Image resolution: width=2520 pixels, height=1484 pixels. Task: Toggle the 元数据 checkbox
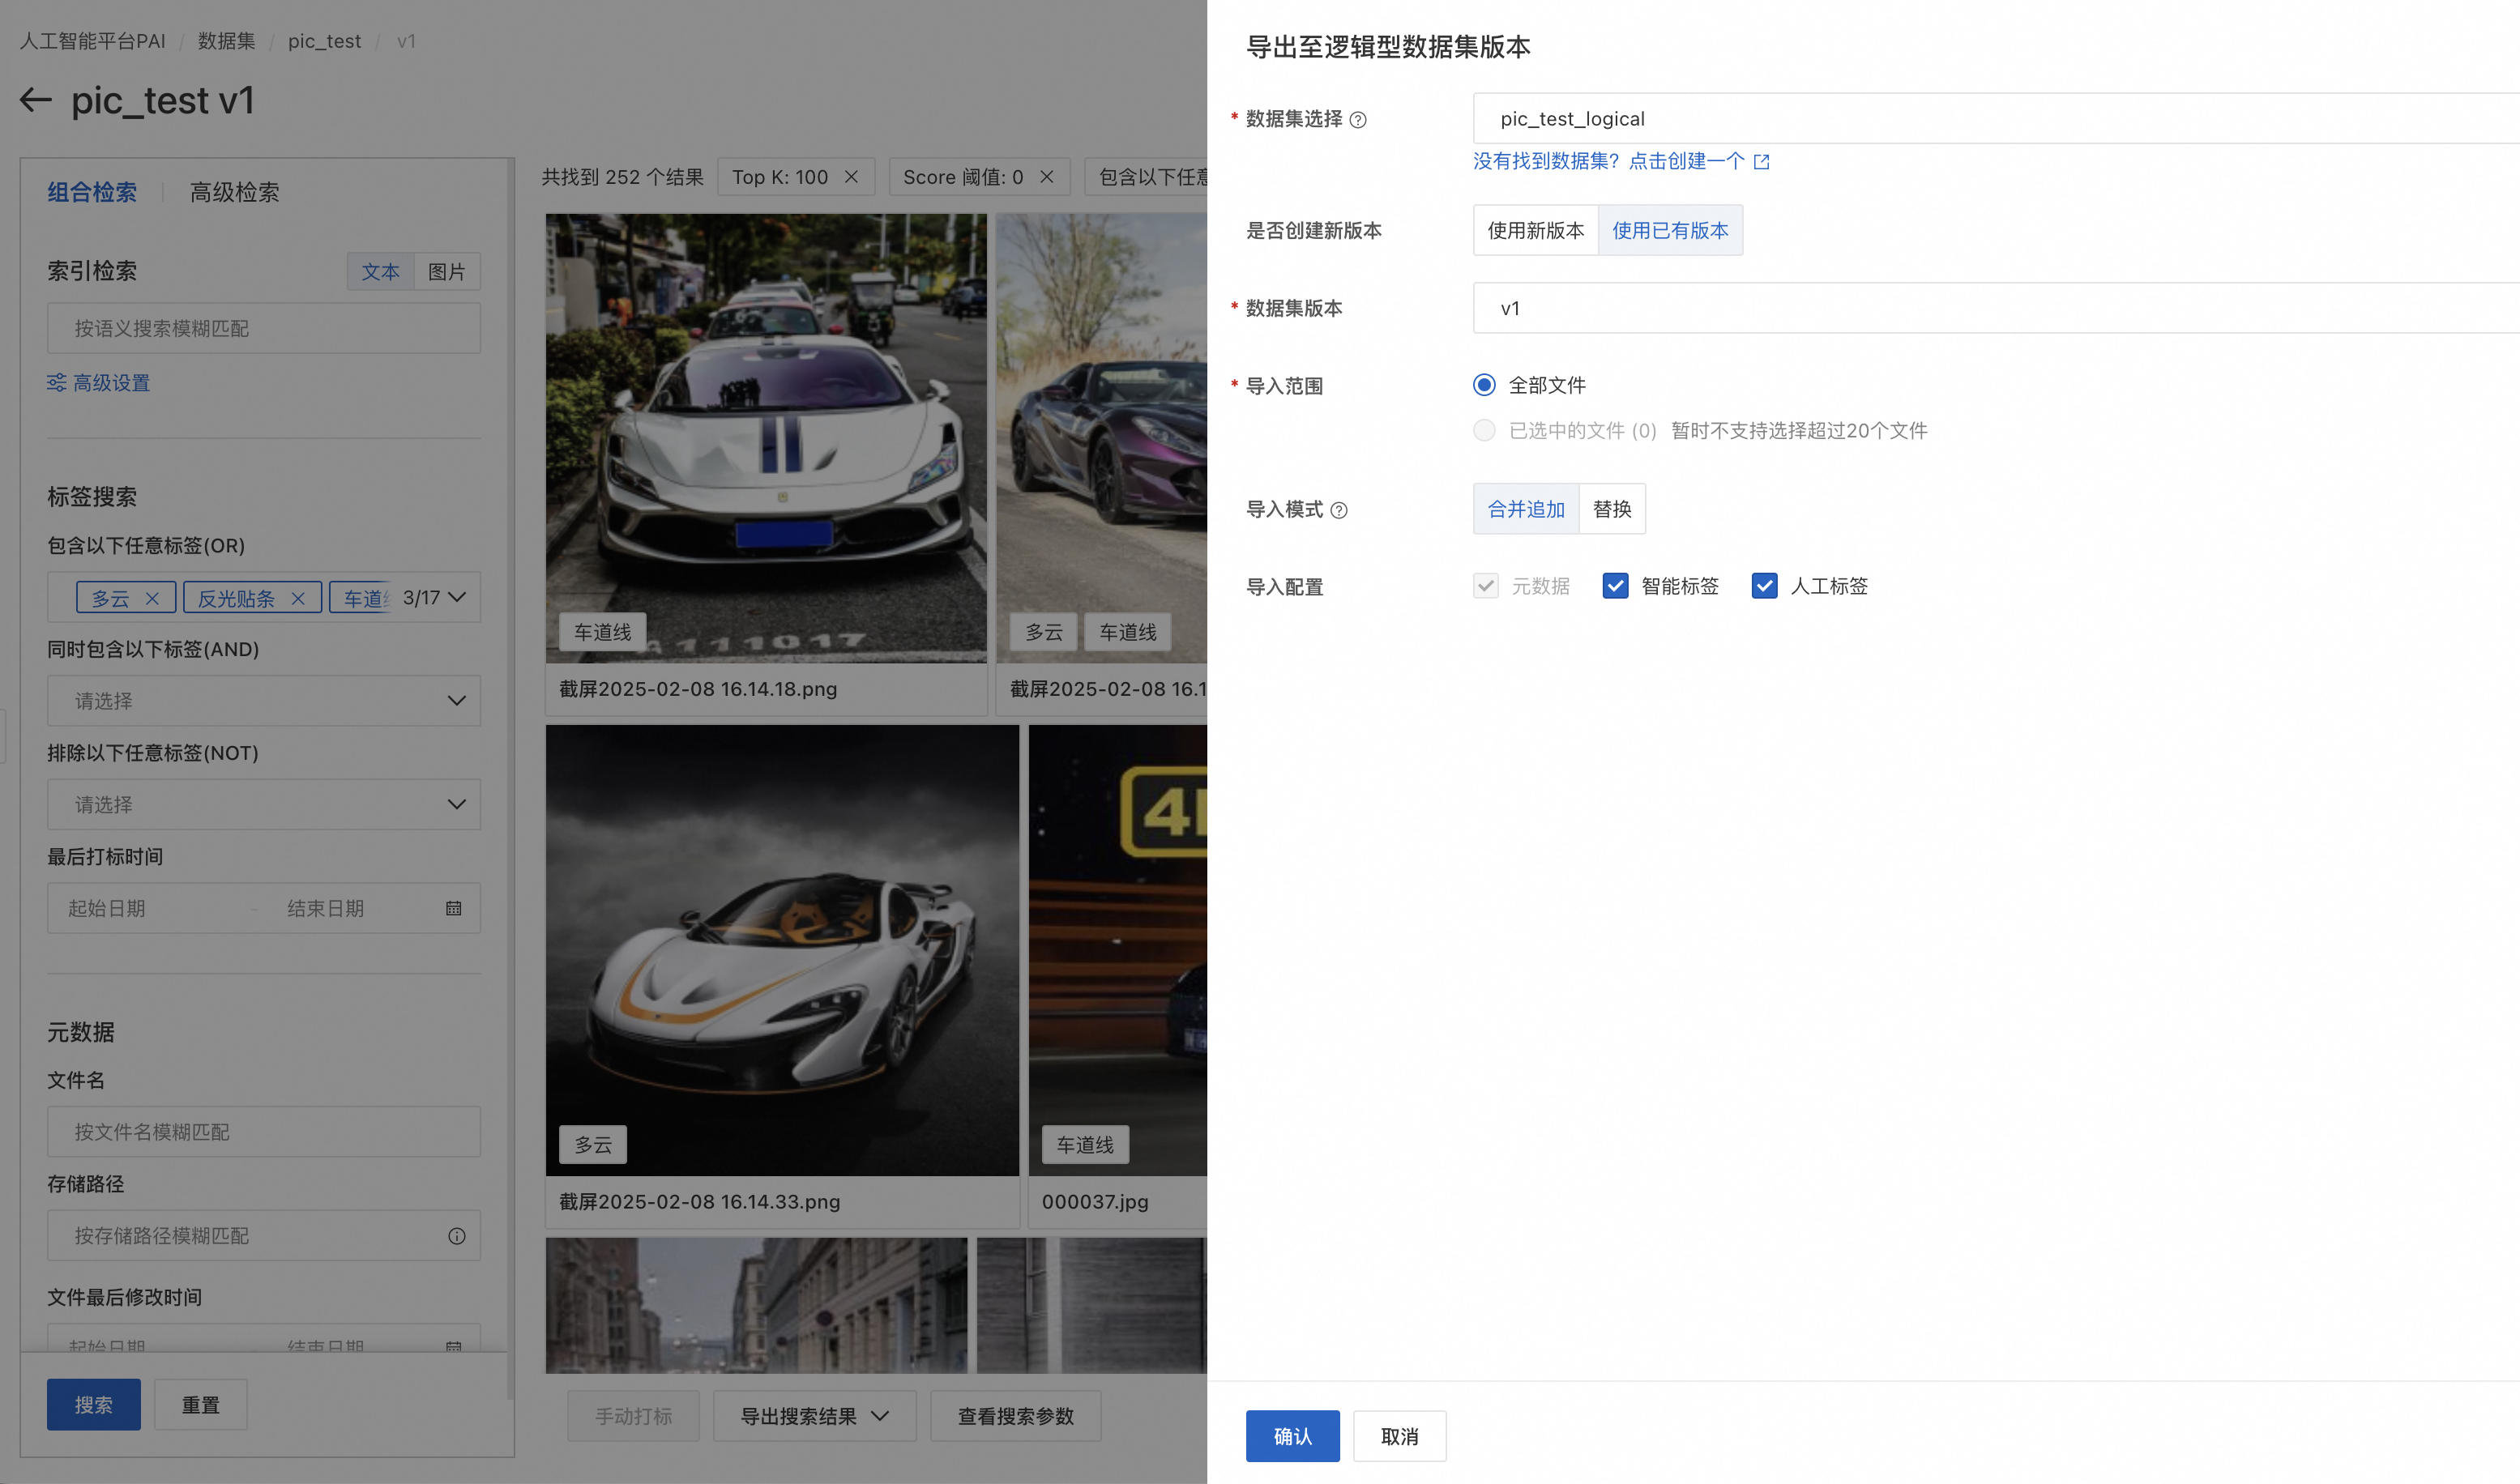point(1486,586)
